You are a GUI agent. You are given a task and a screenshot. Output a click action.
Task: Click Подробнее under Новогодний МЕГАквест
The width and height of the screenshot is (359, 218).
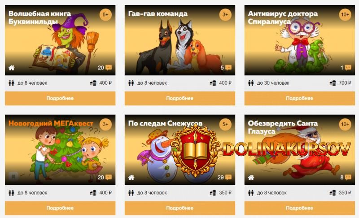tap(60, 208)
